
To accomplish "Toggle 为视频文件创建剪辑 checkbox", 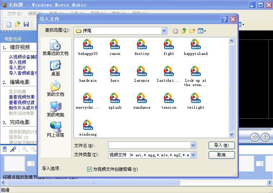I will coord(89,169).
